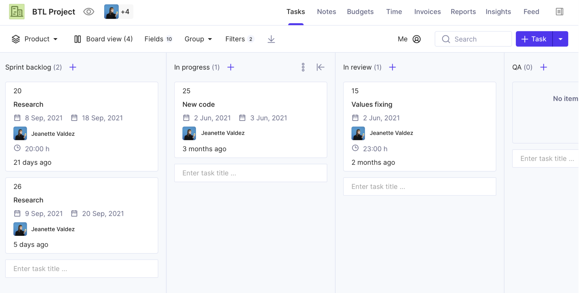
Task: Create a new task with the Task button
Action: coord(533,39)
